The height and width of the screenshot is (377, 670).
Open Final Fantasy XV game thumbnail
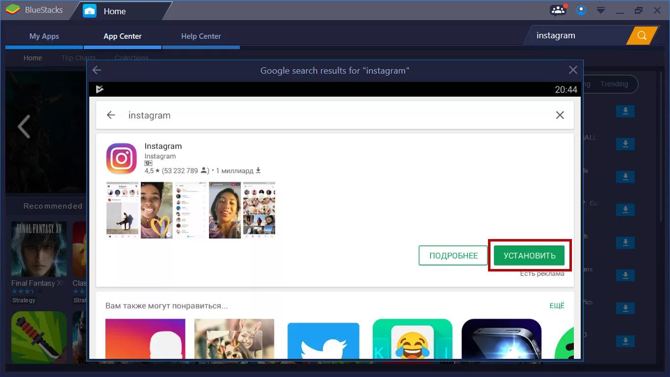click(x=39, y=249)
